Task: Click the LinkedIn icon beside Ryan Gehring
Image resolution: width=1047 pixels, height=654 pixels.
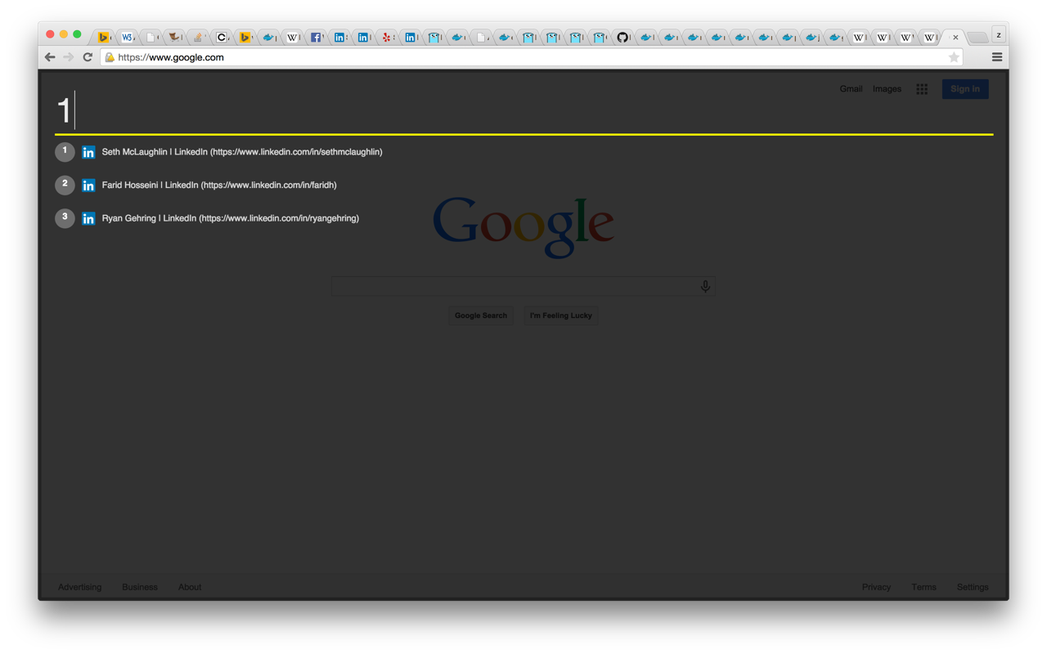Action: click(88, 218)
